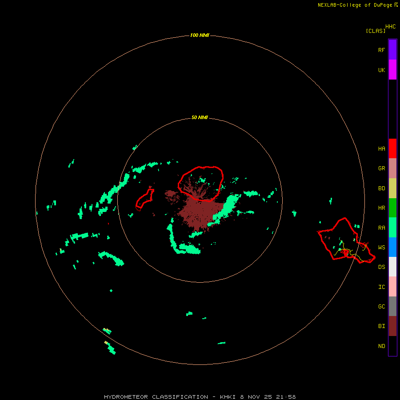Viewport: 400px width, 400px height.
Task: Click inside the central large island outline
Action: pos(200,184)
